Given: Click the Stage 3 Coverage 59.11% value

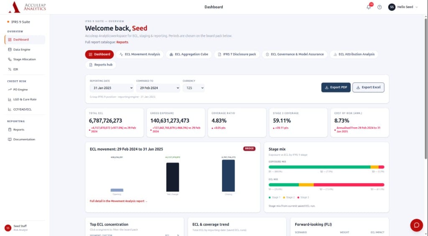Looking at the screenshot, I should coord(282,121).
